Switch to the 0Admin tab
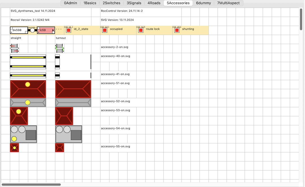This screenshot has width=305, height=187. pos(70,3)
